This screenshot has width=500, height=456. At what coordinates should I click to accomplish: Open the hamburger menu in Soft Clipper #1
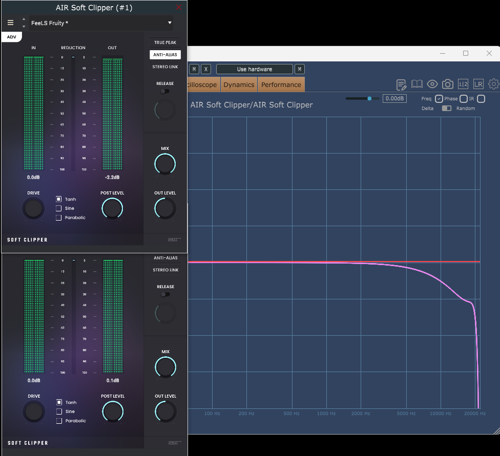(x=11, y=23)
